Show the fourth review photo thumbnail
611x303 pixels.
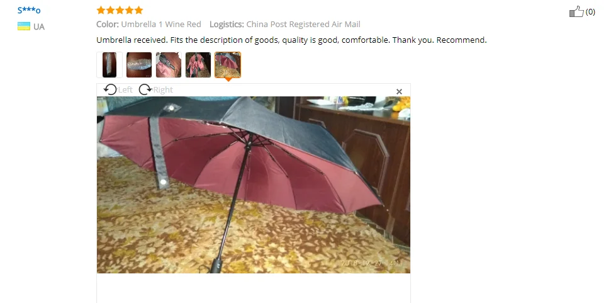pyautogui.click(x=198, y=65)
